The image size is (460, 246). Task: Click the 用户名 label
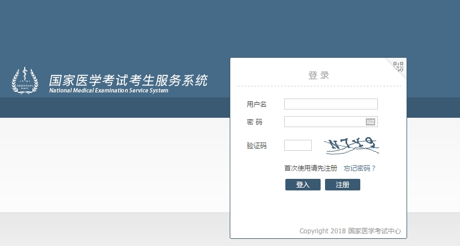(x=257, y=104)
